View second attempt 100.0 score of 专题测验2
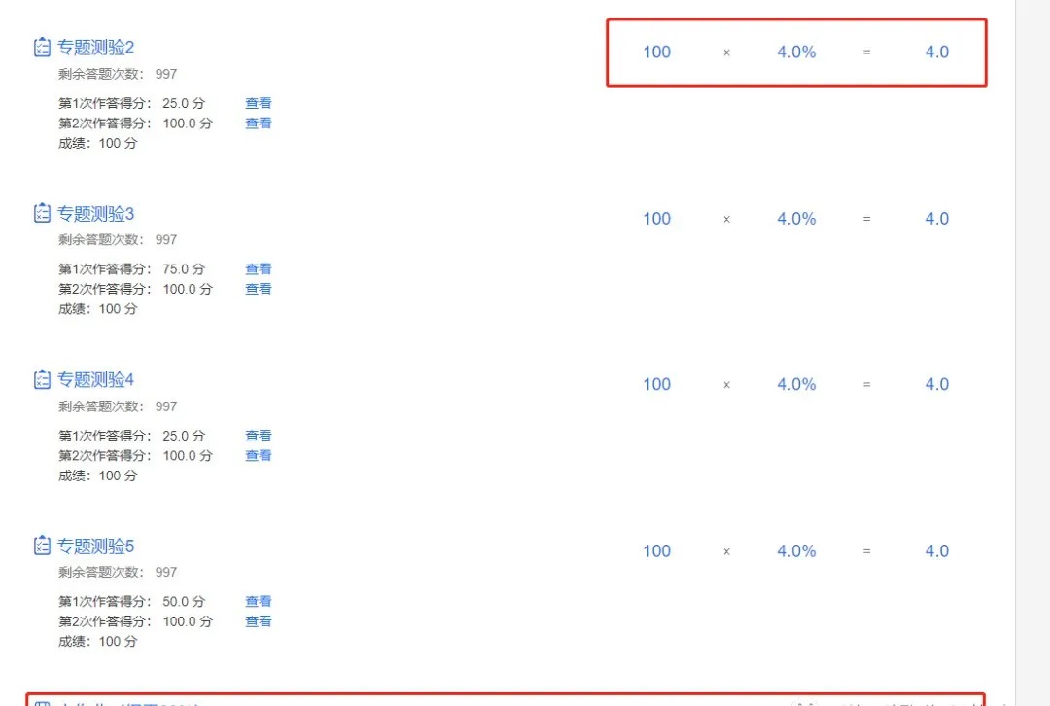The height and width of the screenshot is (706, 1050). 259,124
